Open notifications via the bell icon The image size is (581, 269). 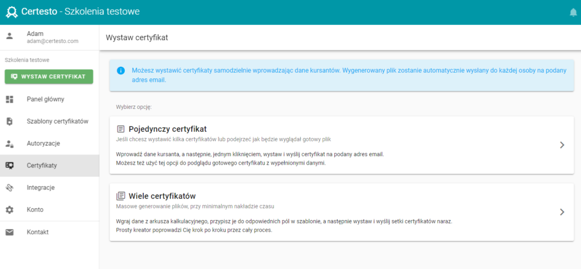(x=573, y=12)
